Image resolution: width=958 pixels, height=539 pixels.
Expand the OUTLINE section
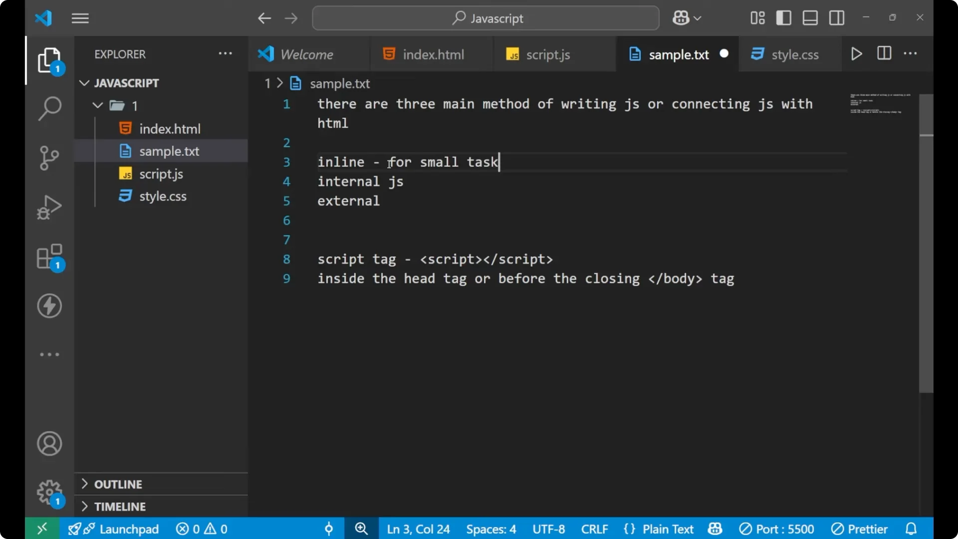click(118, 484)
